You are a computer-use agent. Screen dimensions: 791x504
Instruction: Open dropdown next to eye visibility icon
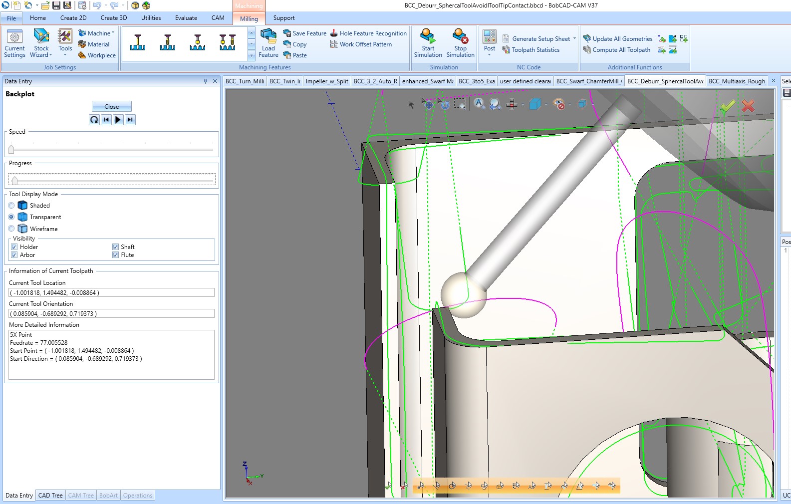pos(569,105)
